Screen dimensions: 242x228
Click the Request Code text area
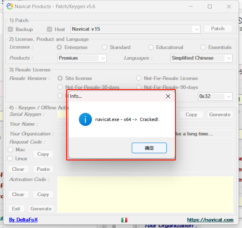click(x=145, y=156)
